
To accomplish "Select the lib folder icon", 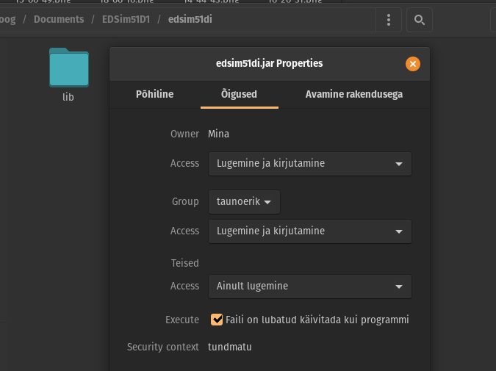I will coord(68,68).
